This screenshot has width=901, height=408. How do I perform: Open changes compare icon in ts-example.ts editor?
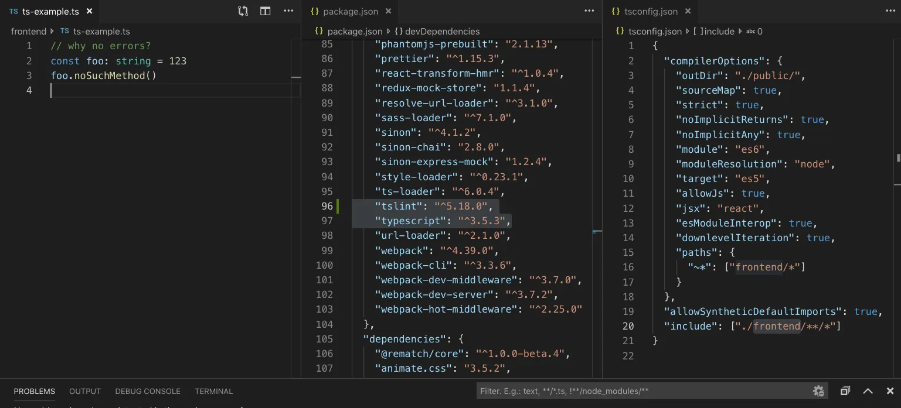pos(243,11)
